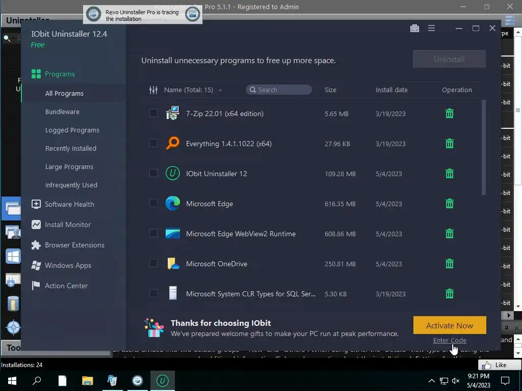Click trash icon for Everything 1.4.1.1022

point(450,143)
